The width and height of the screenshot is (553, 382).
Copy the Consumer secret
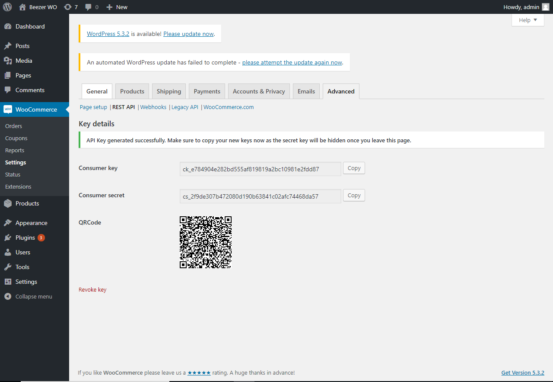354,196
